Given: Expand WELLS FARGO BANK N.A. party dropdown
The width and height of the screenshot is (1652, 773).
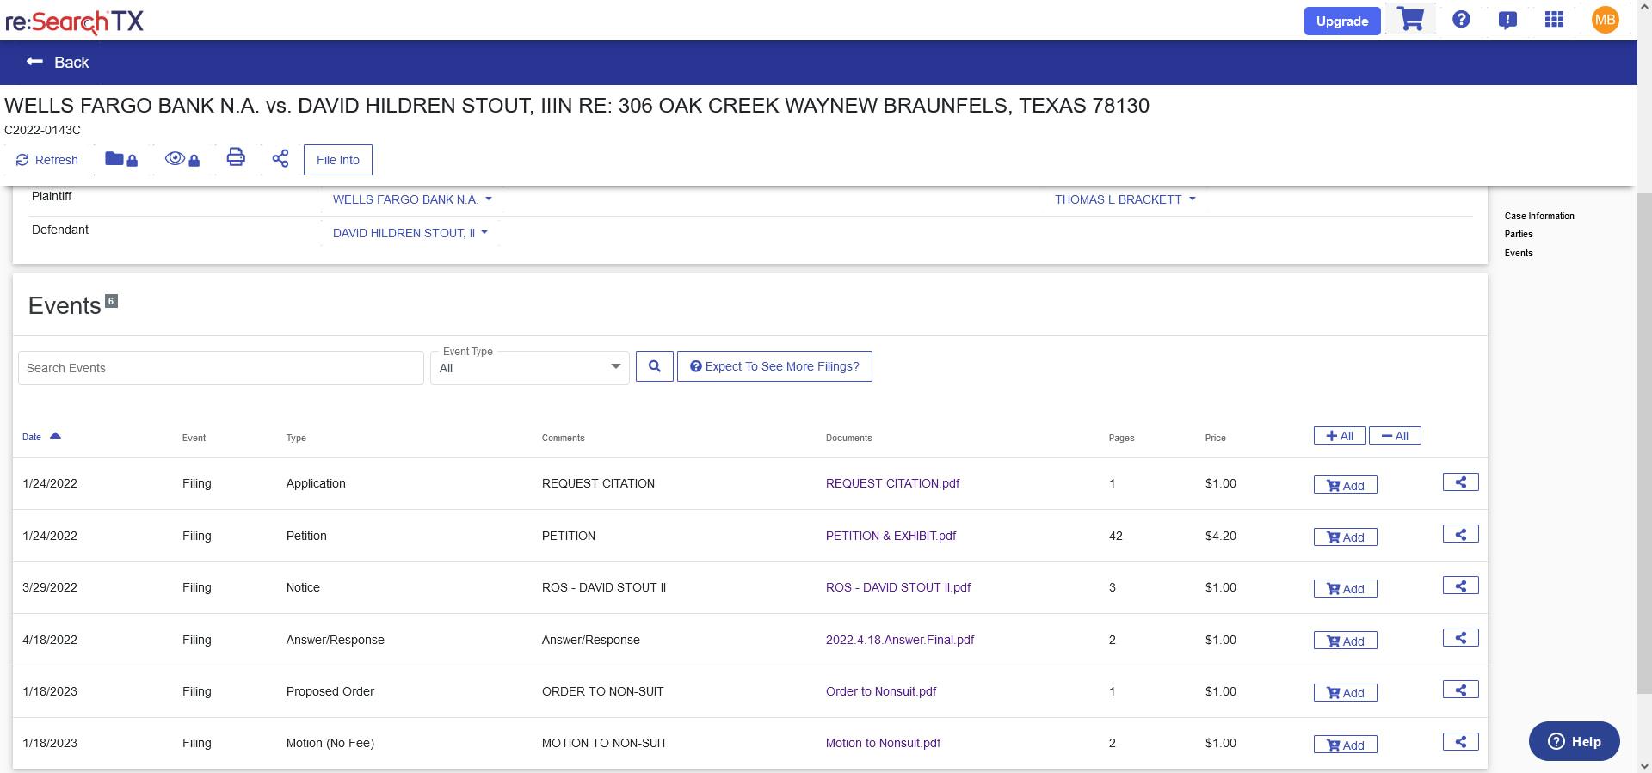Looking at the screenshot, I should (x=412, y=199).
